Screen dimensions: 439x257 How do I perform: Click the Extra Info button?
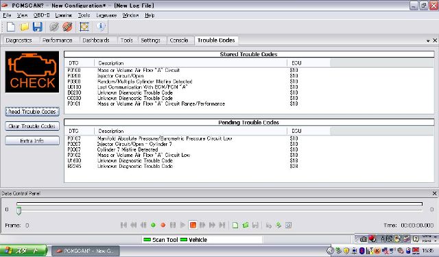32,140
